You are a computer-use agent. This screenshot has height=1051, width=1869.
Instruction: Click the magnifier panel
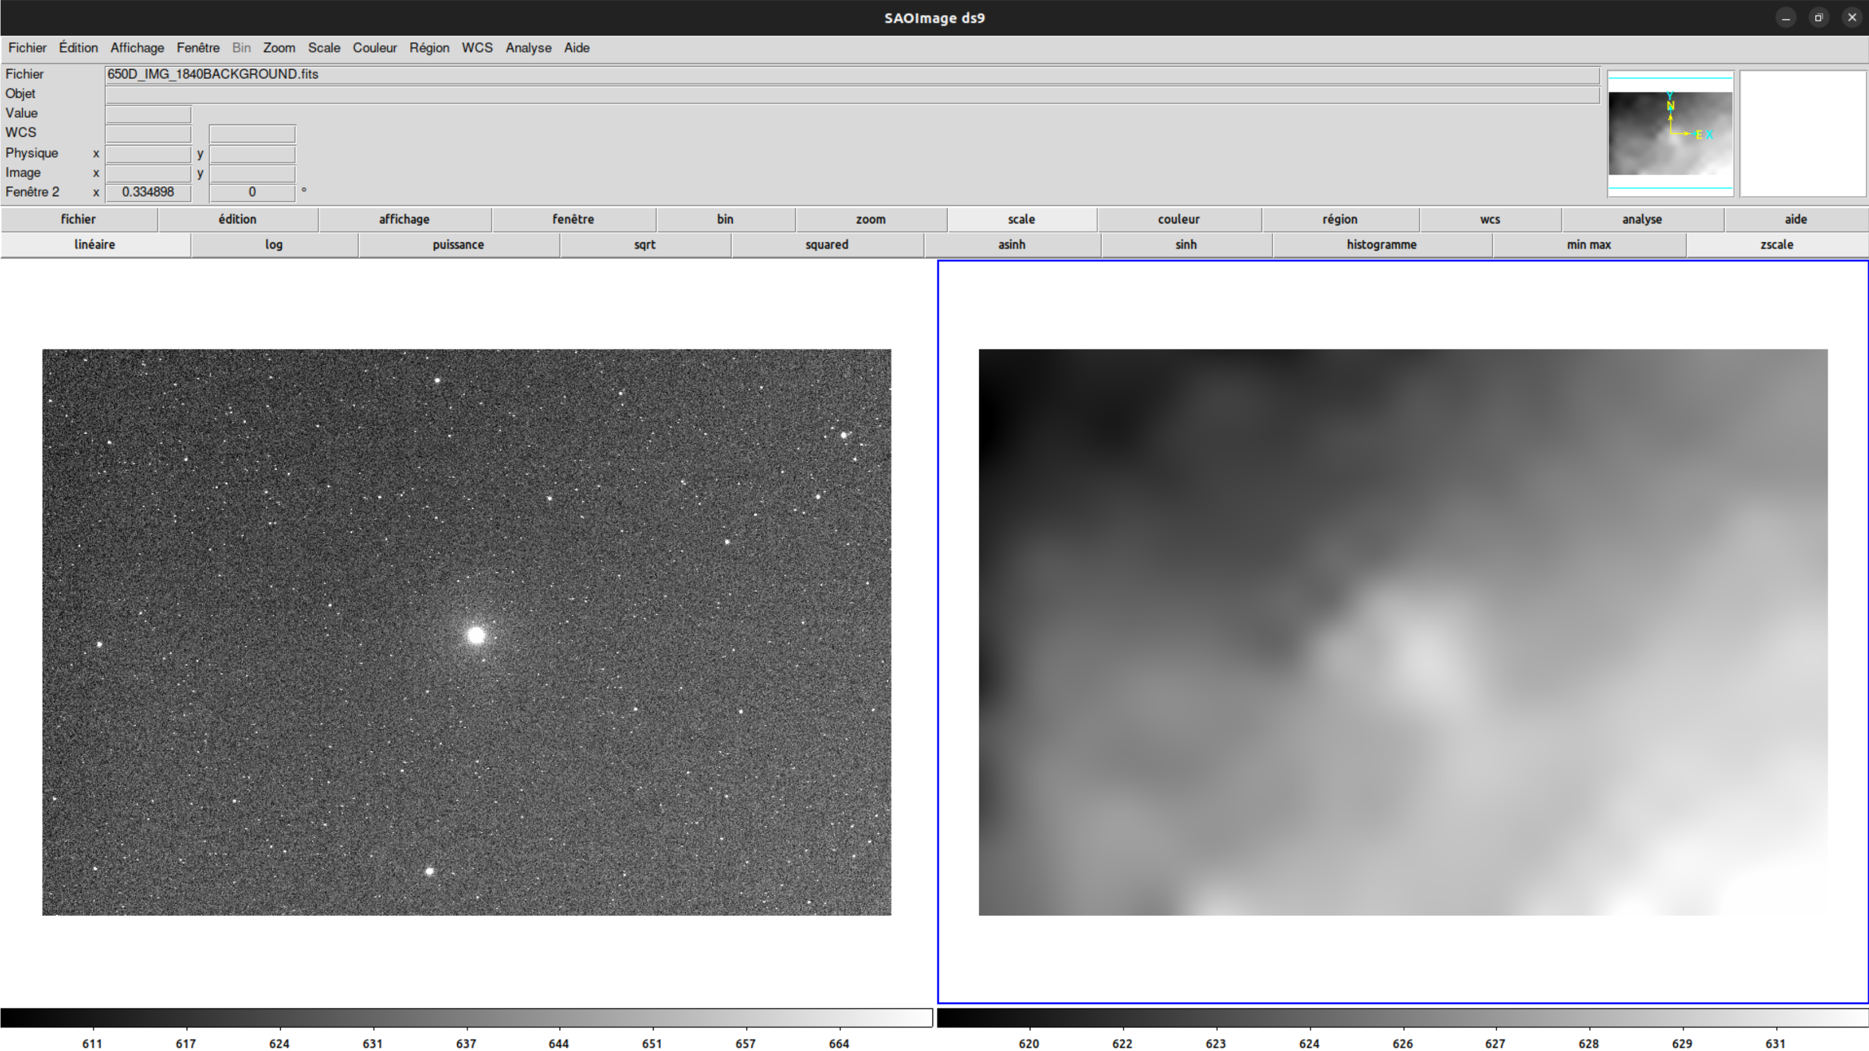tap(1802, 133)
